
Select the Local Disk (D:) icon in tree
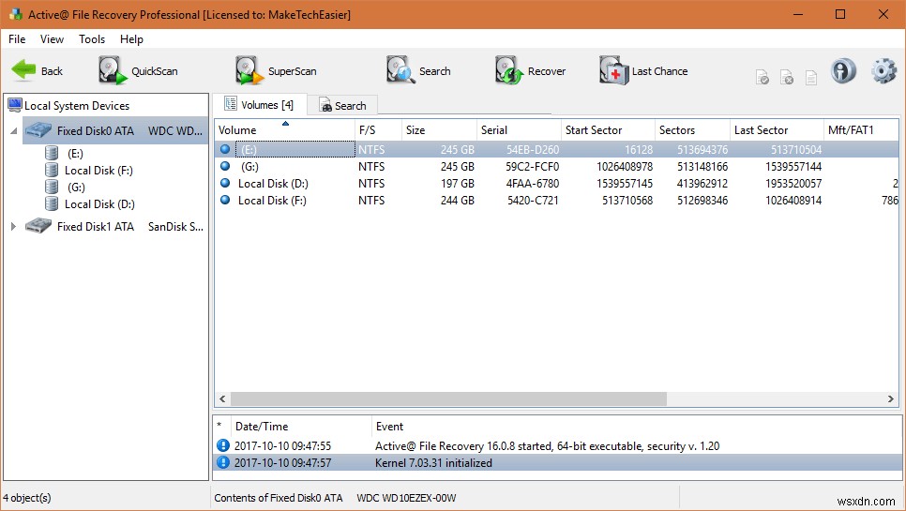(x=52, y=203)
